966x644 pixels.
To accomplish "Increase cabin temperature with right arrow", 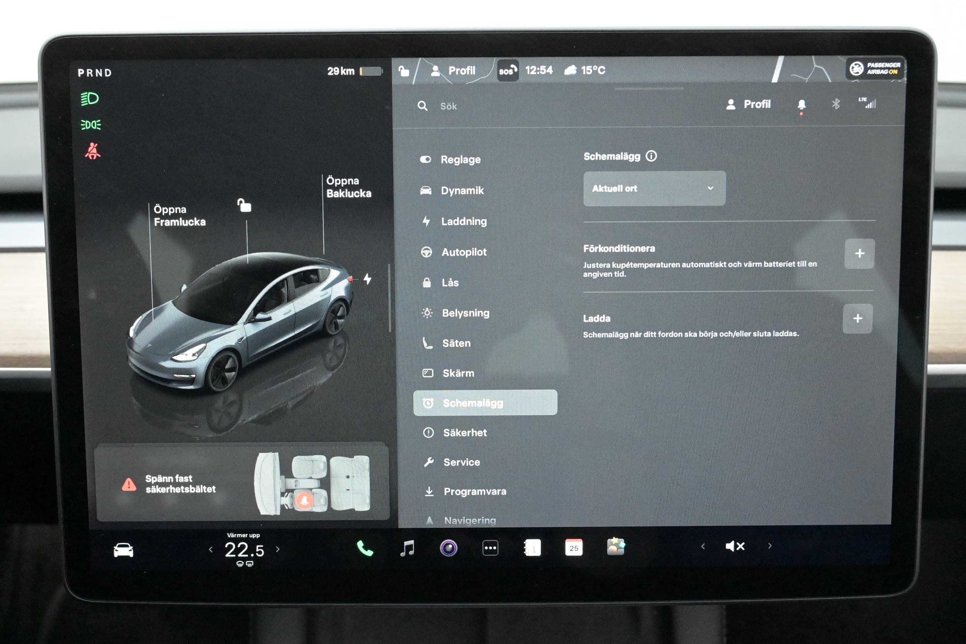I will pyautogui.click(x=278, y=549).
